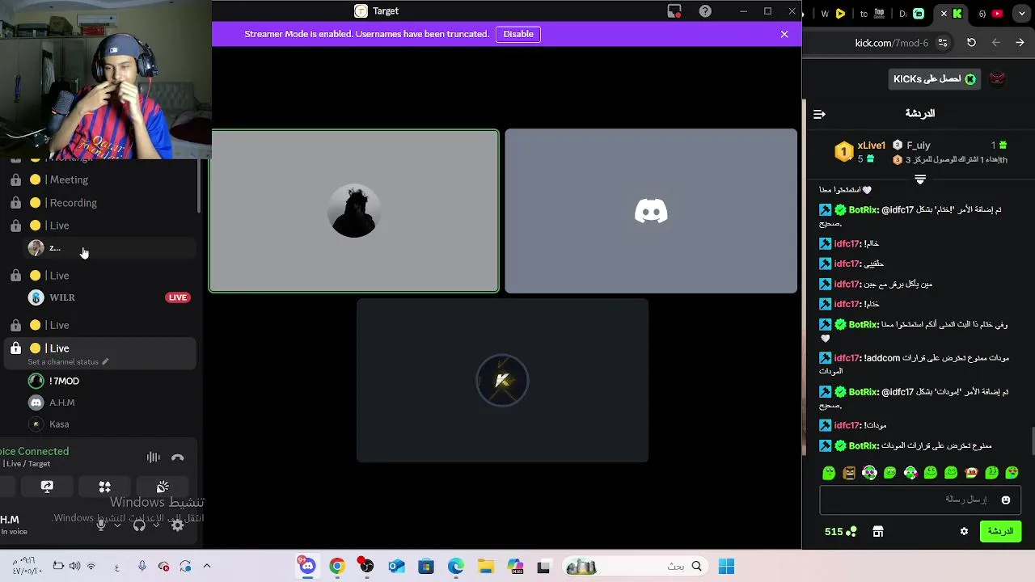Viewport: 1035px width, 582px height.
Task: Switch to yellow play icon browser tab
Action: point(840,14)
